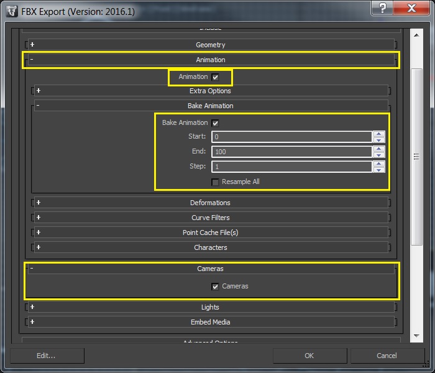Click the Step value input field
This screenshot has width=435, height=373.
[291, 167]
